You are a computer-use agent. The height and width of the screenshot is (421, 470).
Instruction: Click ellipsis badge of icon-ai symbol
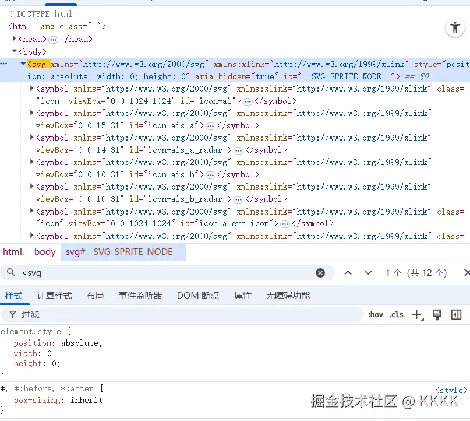tap(248, 101)
